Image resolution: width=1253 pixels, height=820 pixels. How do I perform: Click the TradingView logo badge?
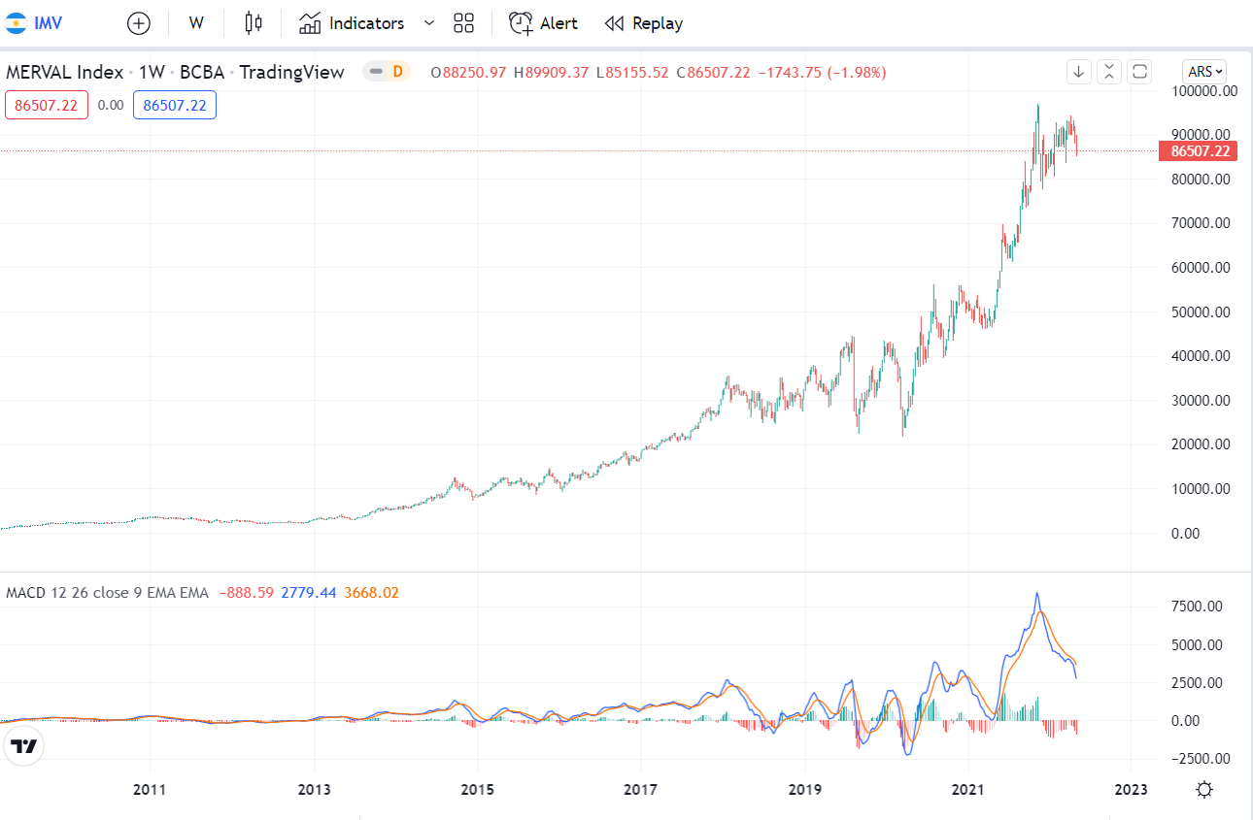point(24,746)
